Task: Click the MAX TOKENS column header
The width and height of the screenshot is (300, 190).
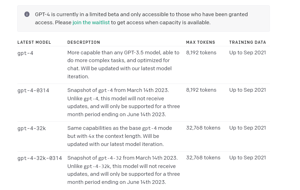Action: pos(200,42)
